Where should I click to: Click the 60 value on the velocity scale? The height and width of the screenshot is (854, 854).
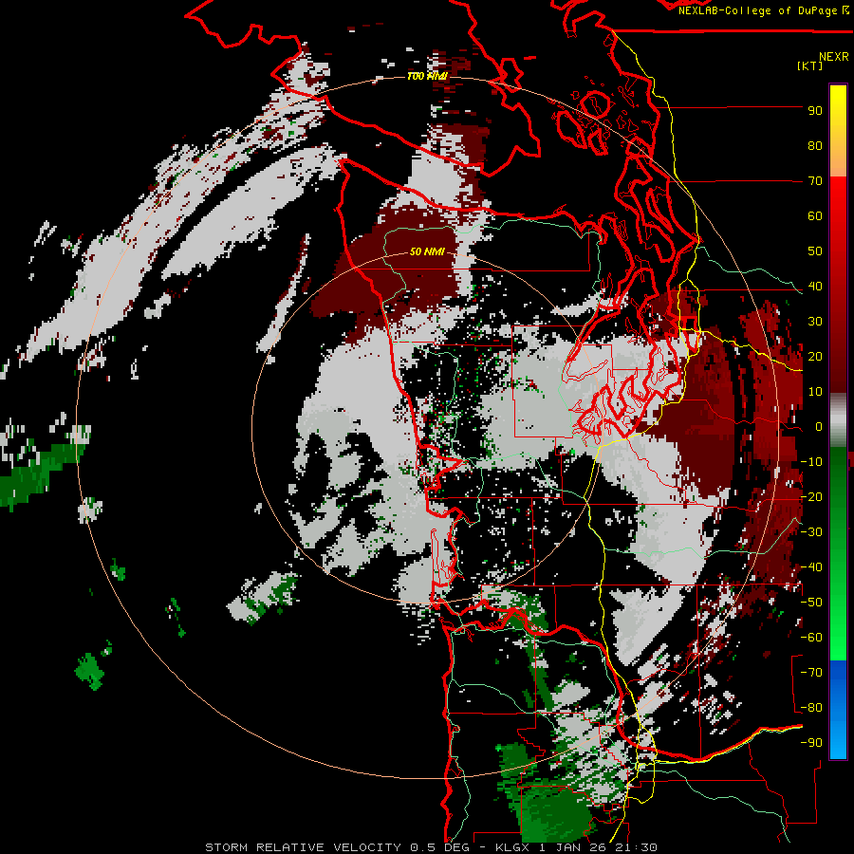coord(815,215)
